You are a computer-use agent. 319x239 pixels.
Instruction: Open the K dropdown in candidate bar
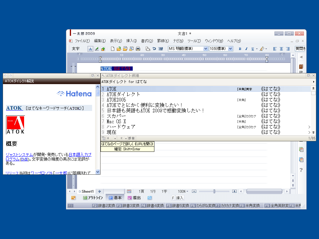pyautogui.click(x=126, y=138)
